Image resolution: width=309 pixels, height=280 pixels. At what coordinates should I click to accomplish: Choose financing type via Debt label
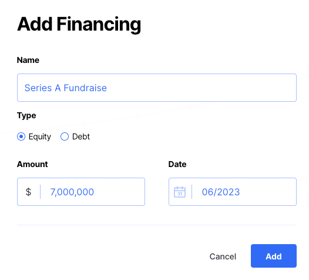(81, 136)
